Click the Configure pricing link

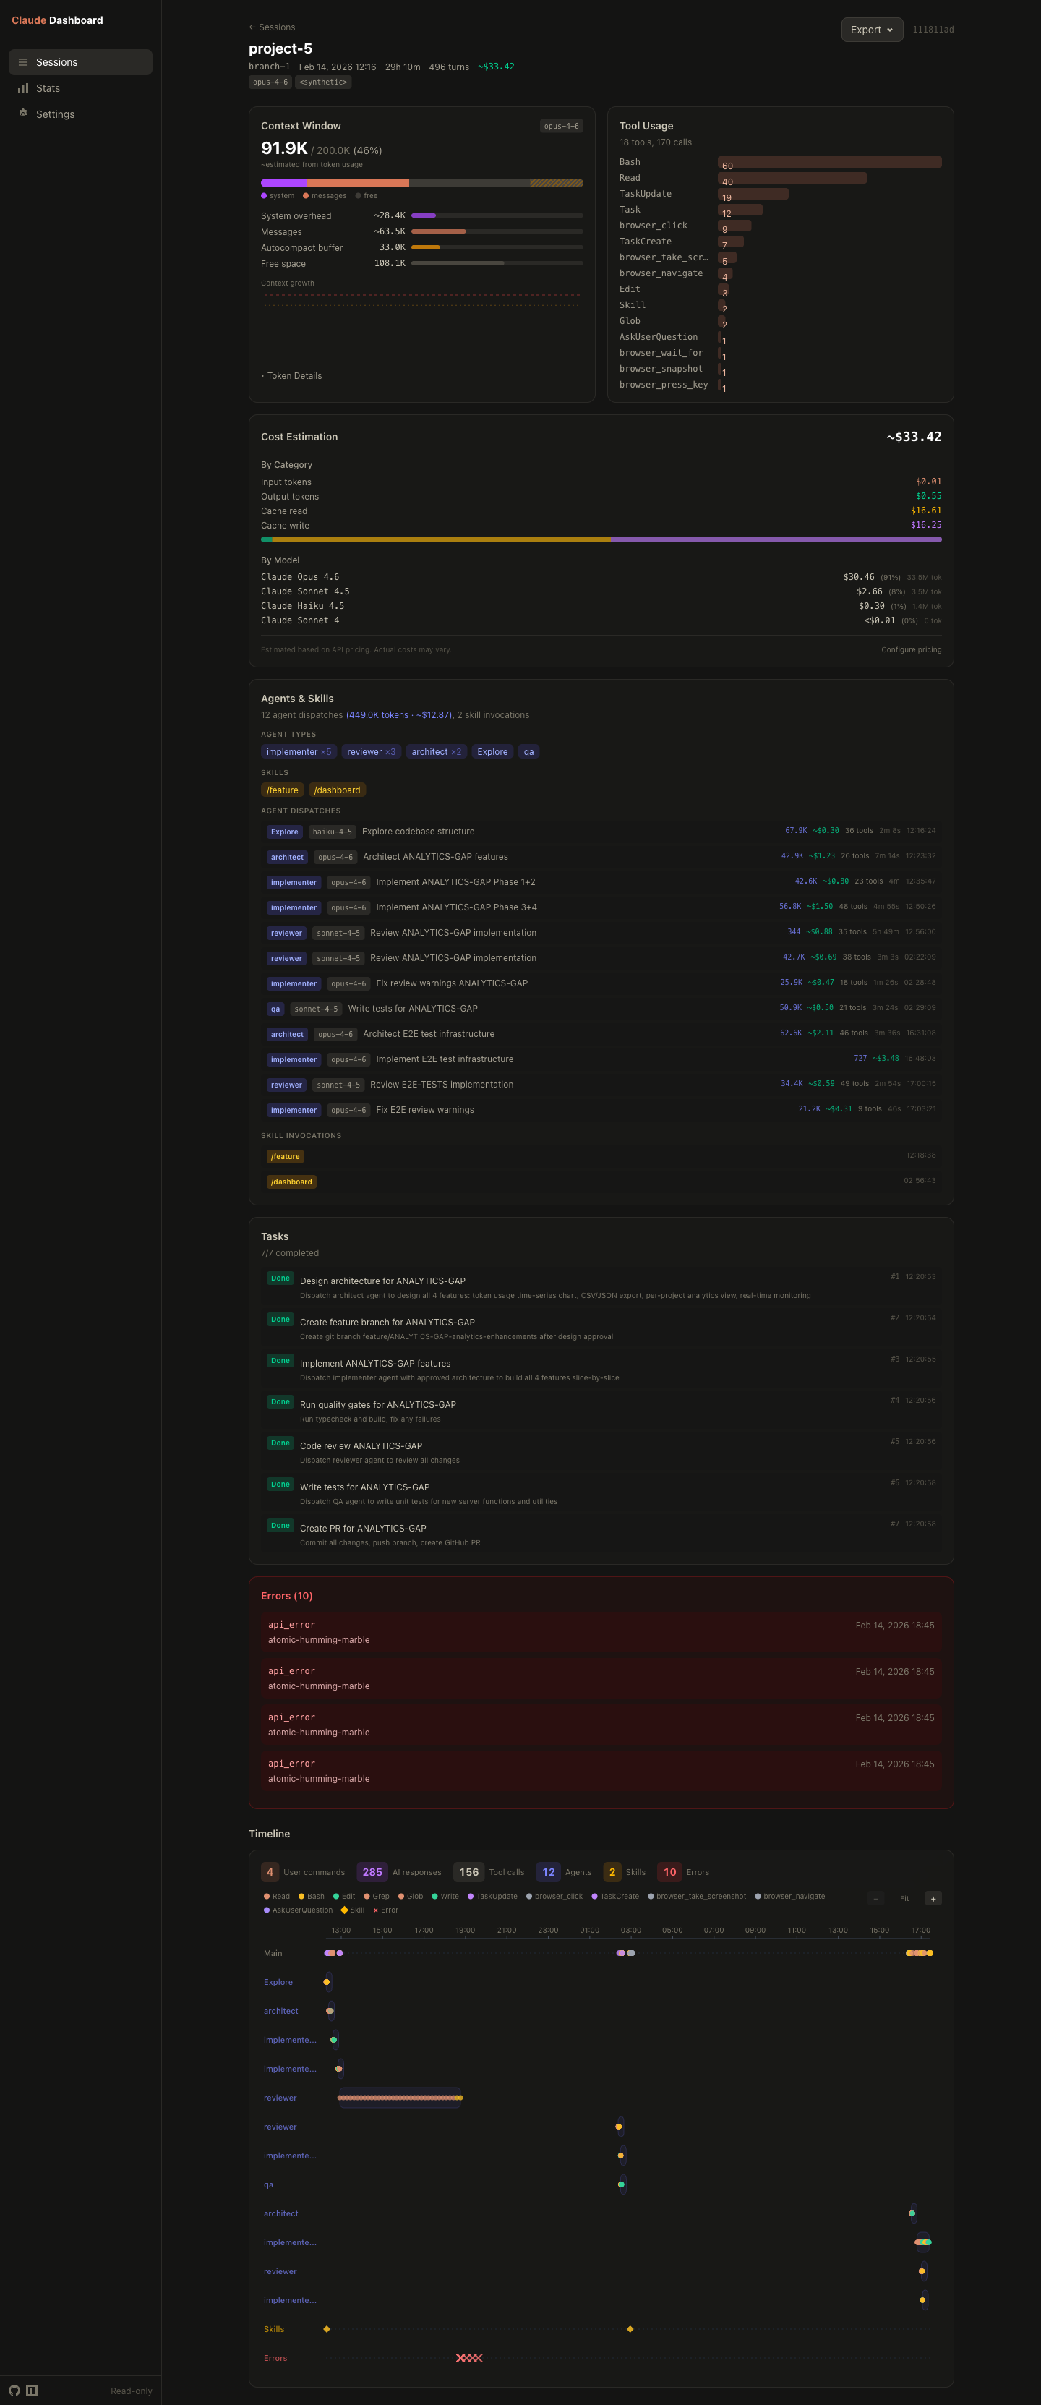coord(911,650)
